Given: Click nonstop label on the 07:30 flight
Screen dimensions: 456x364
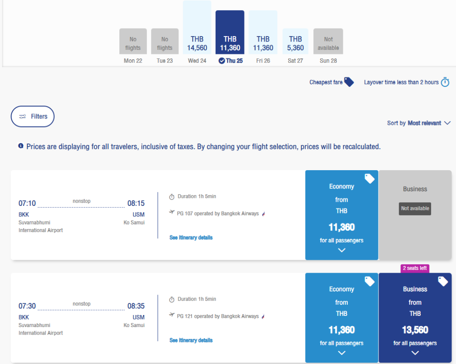Looking at the screenshot, I should click(81, 304).
